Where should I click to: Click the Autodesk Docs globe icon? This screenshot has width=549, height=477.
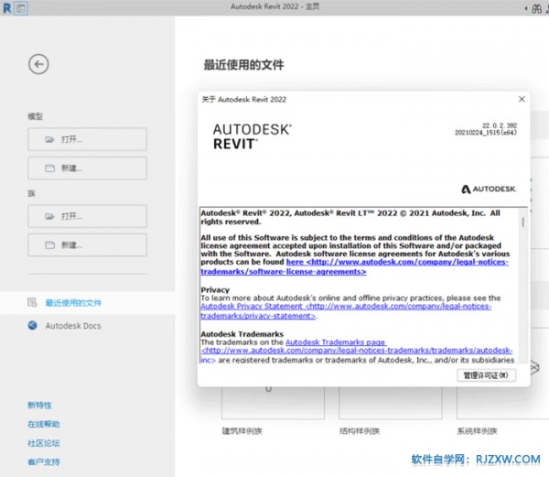[33, 325]
